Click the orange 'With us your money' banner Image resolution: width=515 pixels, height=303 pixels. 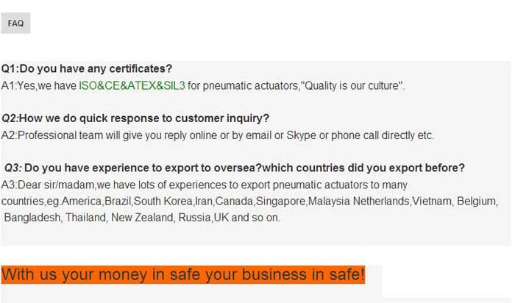[x=183, y=275]
